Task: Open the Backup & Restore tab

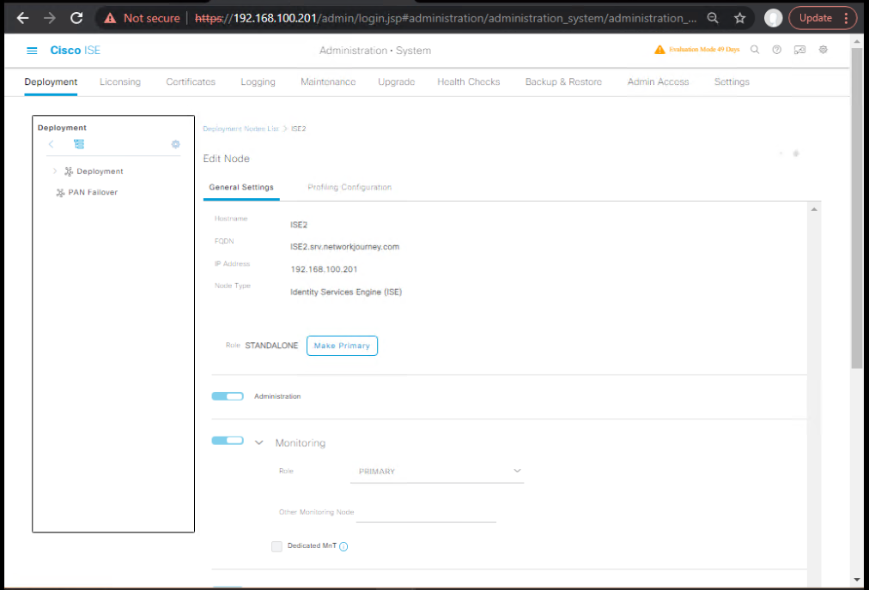Action: tap(563, 82)
